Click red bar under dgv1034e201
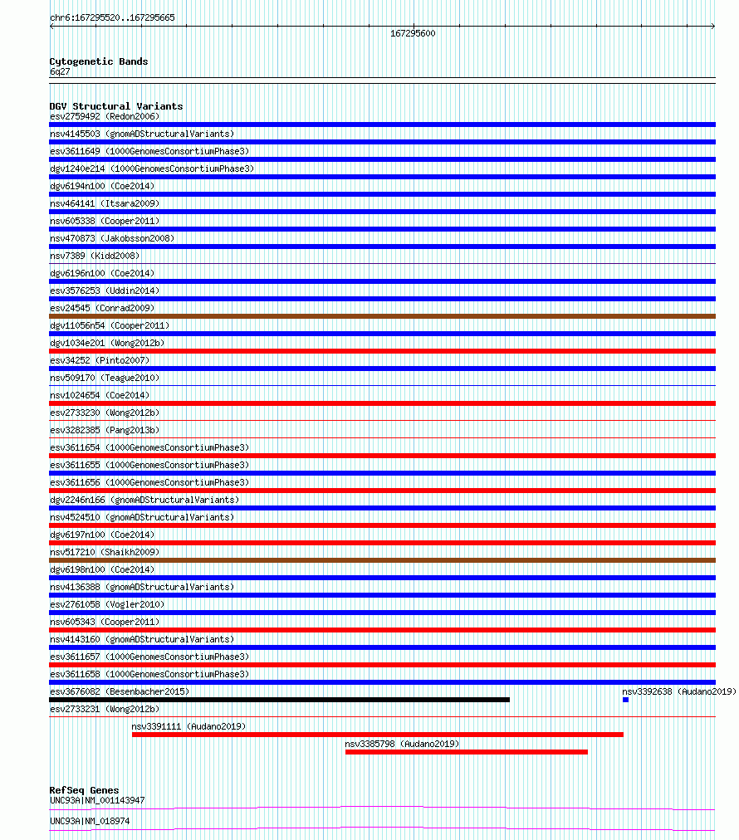 point(382,351)
